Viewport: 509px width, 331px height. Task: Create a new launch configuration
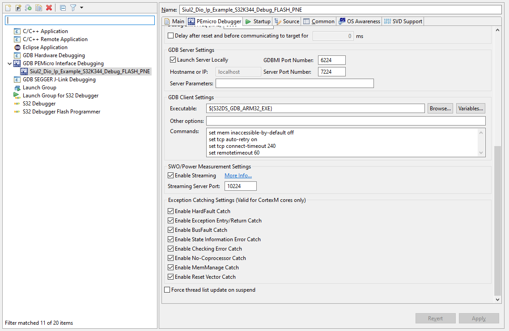pos(8,8)
